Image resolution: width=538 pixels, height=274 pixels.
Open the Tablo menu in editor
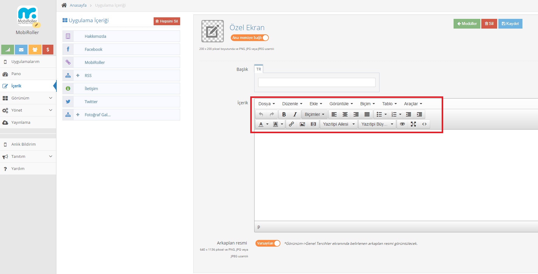(390, 104)
